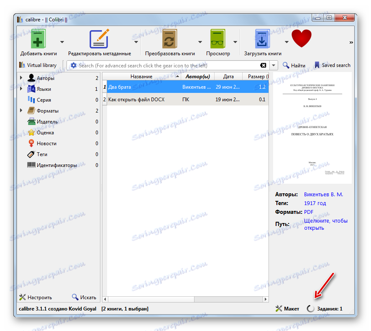This screenshot has height=331, width=371.
Task: Open View dropdown arrow
Action: (x=235, y=42)
